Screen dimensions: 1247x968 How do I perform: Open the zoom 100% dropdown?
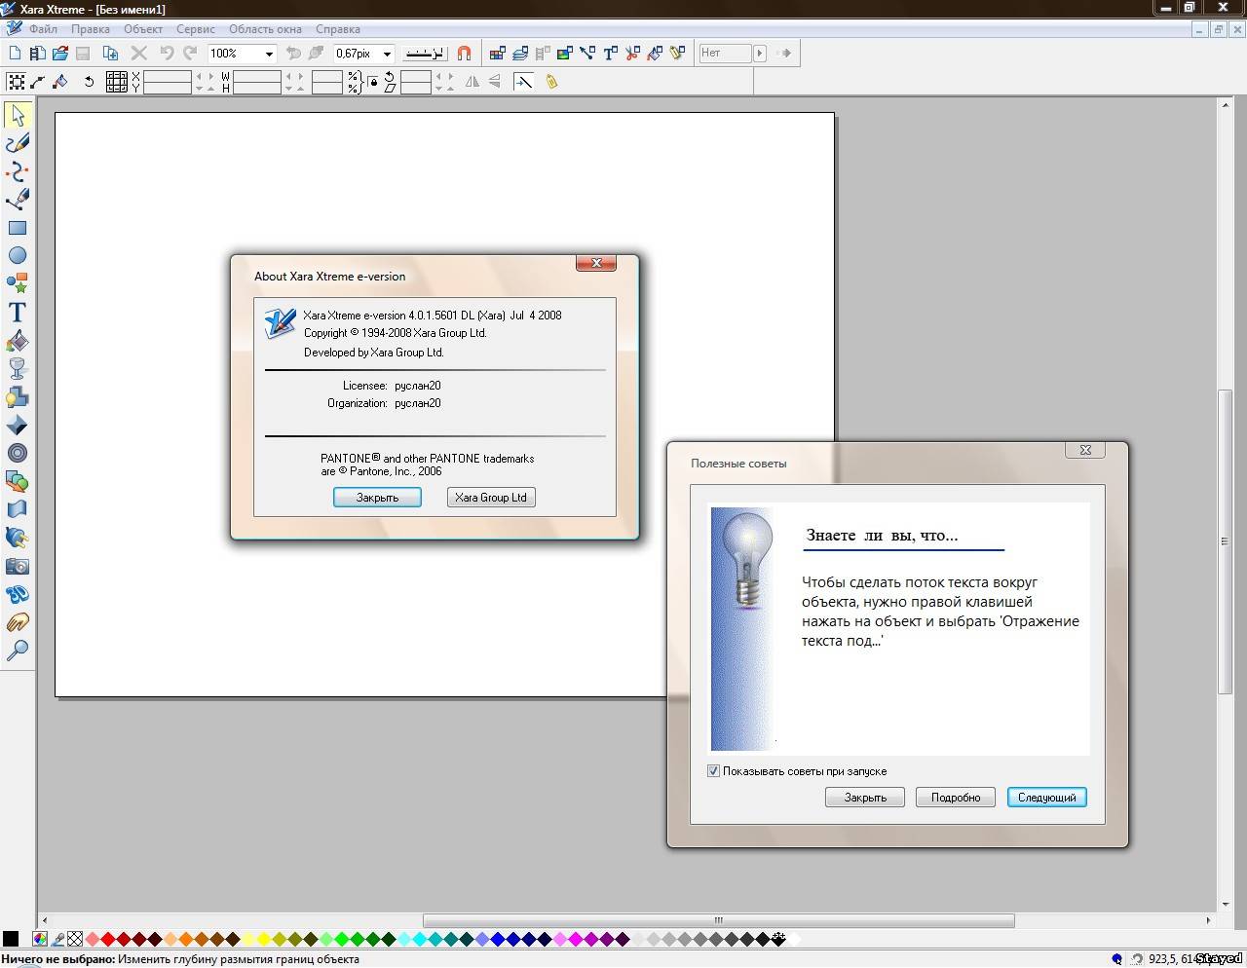pyautogui.click(x=269, y=54)
